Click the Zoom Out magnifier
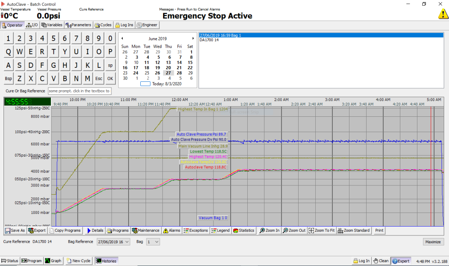 click(294, 231)
